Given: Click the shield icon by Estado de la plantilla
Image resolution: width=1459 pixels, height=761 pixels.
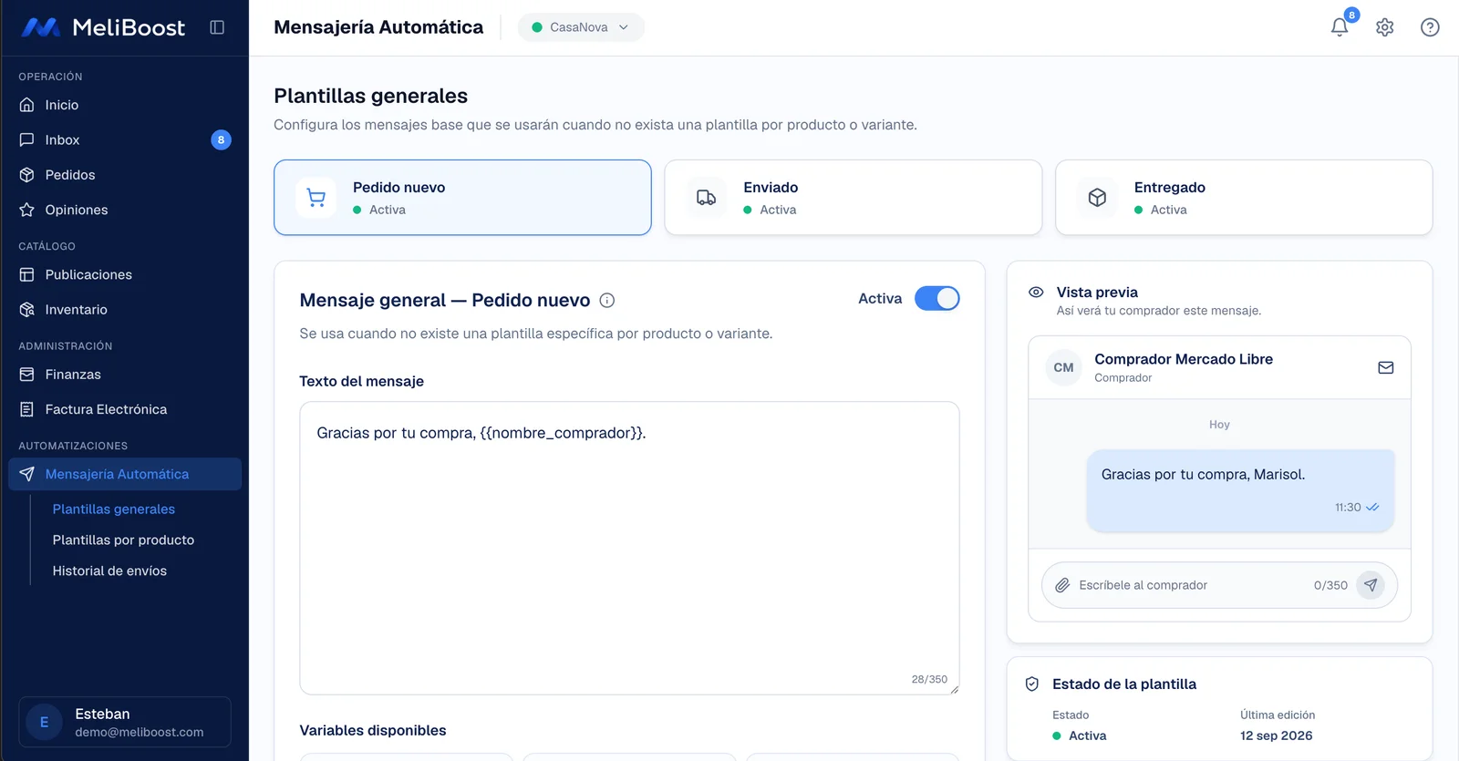Looking at the screenshot, I should [x=1032, y=684].
